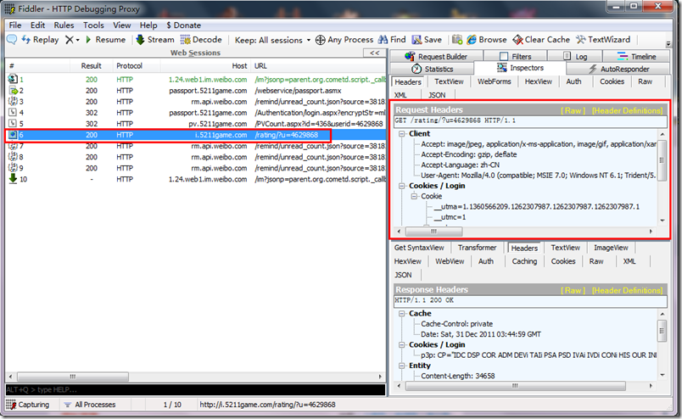Select the Transformer response tab
Image resolution: width=682 pixels, height=419 pixels.
pos(477,248)
